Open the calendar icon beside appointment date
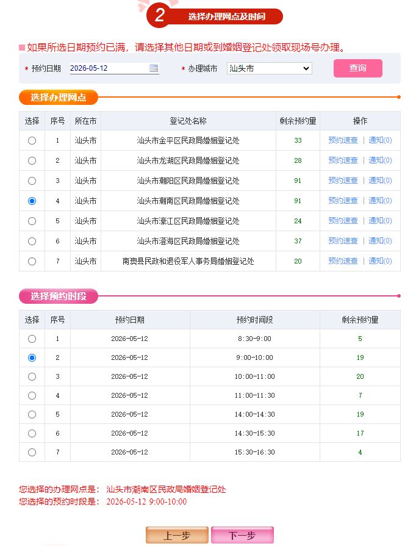This screenshot has height=546, width=416. tap(154, 68)
